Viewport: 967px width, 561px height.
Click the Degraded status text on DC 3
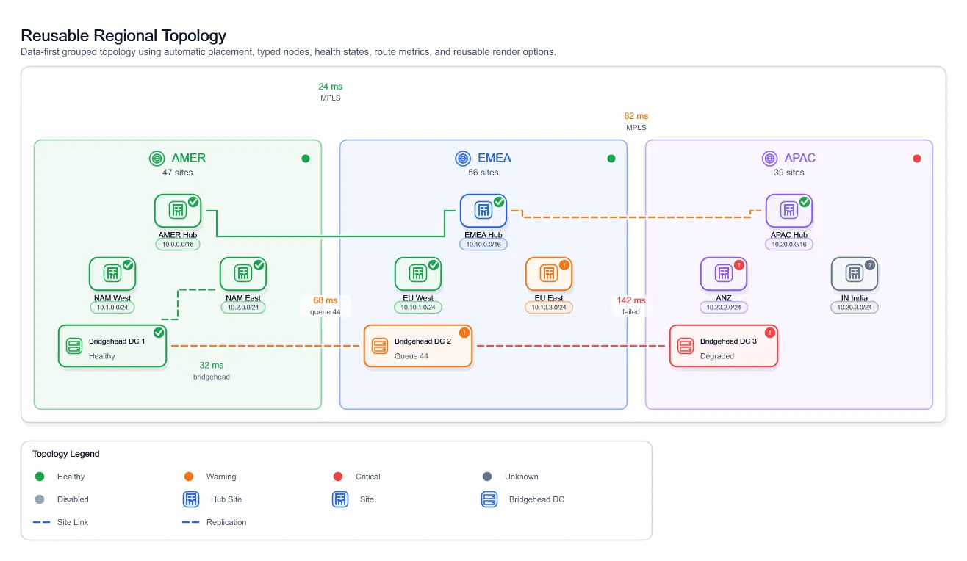[717, 356]
